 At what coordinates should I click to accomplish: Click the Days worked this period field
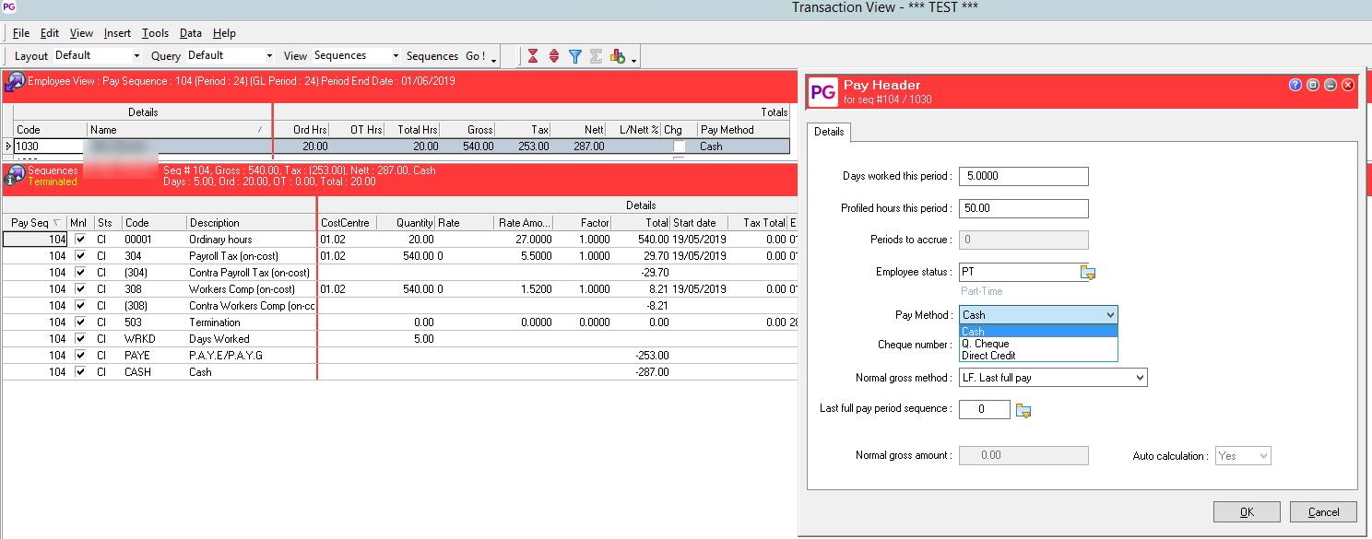point(1023,176)
